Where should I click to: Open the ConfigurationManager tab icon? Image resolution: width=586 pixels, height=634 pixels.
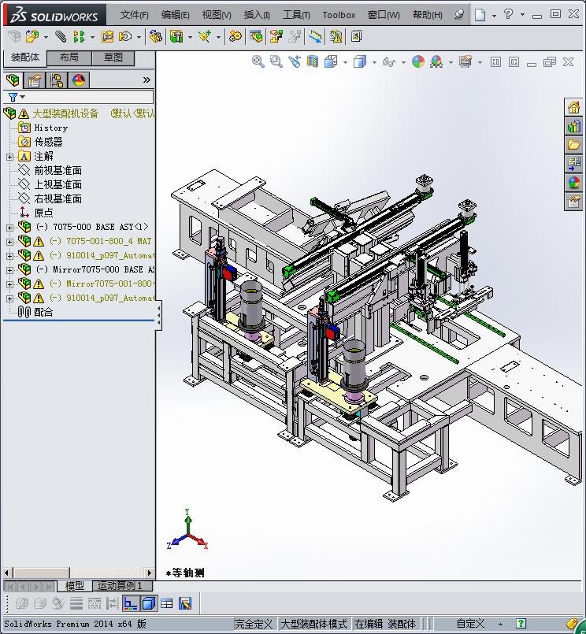coord(57,80)
